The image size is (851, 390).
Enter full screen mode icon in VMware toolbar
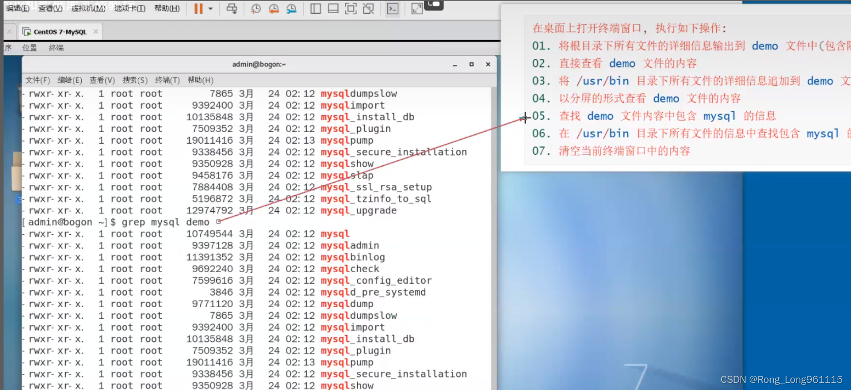350,9
